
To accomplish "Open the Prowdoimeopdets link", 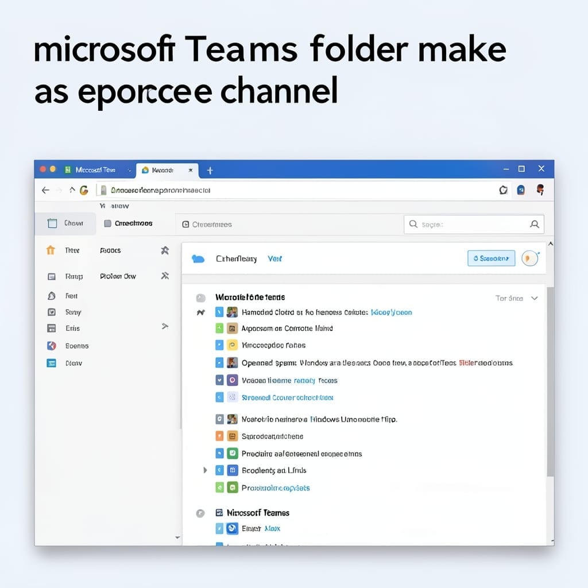I will pos(276,488).
